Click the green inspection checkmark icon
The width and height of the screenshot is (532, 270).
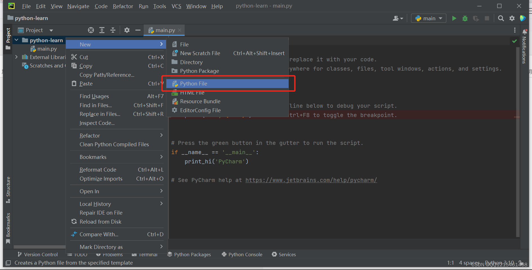(x=515, y=41)
